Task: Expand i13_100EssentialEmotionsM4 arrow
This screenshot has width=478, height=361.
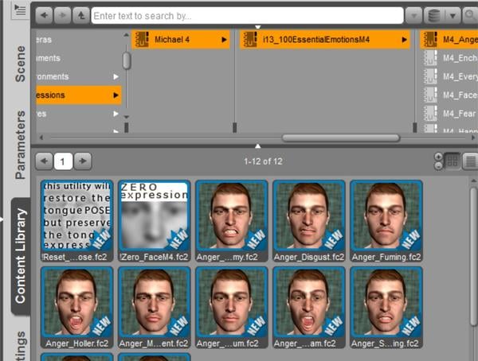Action: [x=404, y=40]
